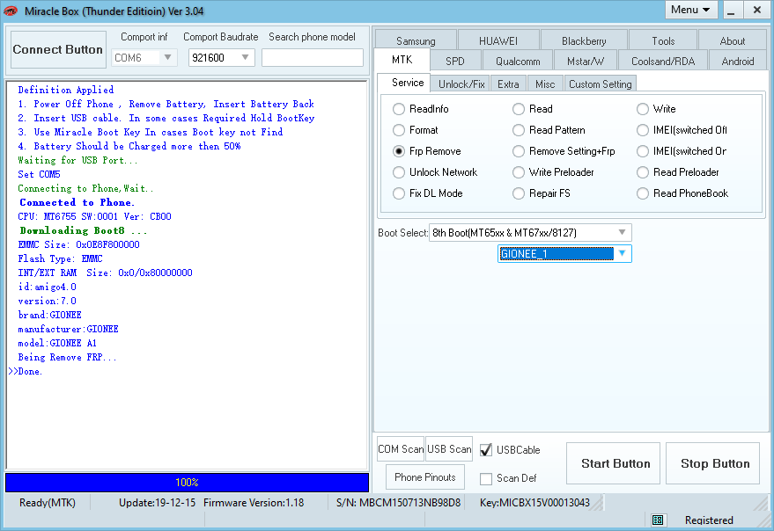The image size is (774, 531).
Task: Click the USB Scan button
Action: [449, 449]
